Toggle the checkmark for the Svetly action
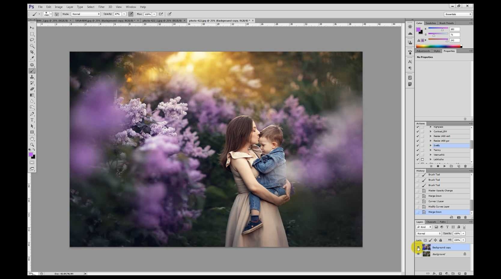Viewport: 501px width, 279px height. click(x=417, y=145)
